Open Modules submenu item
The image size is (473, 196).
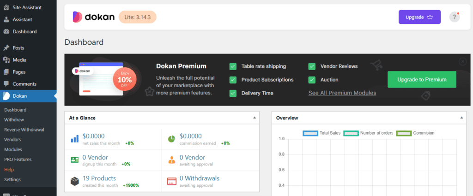tap(13, 149)
